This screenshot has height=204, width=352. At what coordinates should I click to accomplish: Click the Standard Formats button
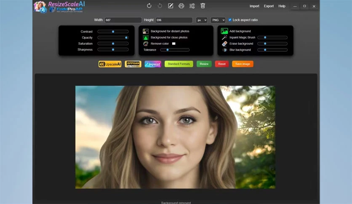tap(179, 64)
